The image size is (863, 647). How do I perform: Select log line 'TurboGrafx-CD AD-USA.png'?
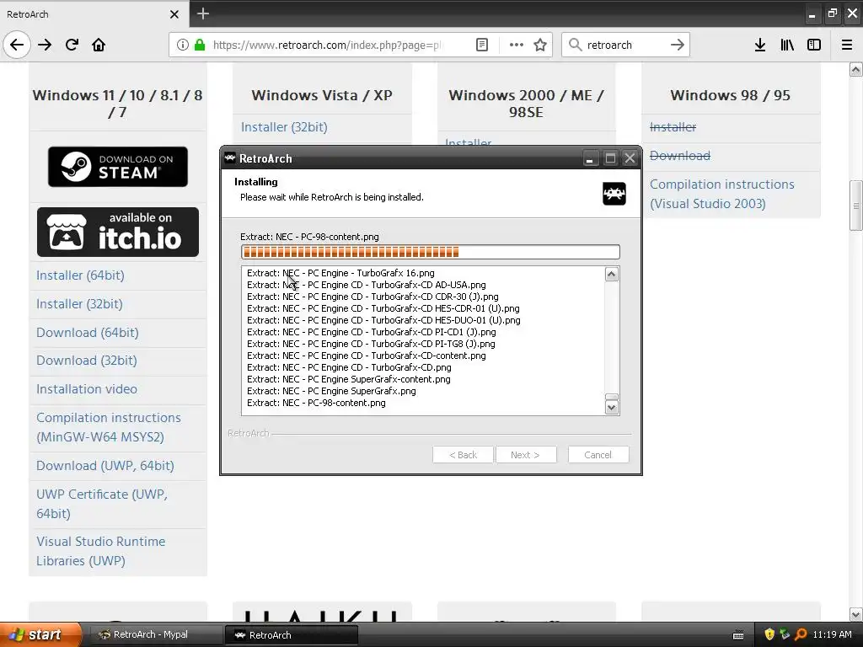click(x=367, y=285)
